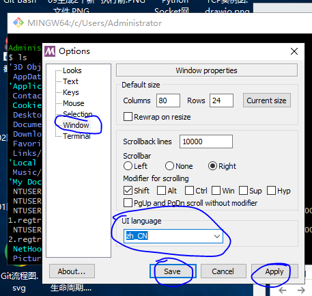
Task: Click the Cancel button
Action: coord(223,271)
